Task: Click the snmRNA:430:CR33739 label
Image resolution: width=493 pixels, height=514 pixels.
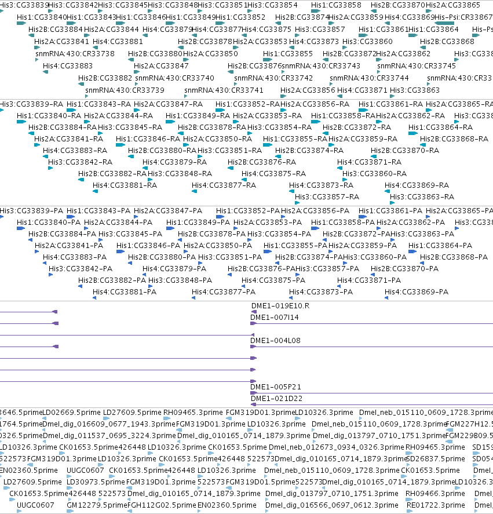Action: [x=125, y=90]
